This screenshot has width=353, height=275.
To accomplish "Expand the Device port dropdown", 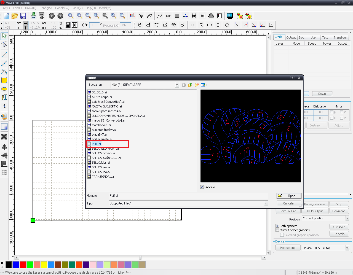I will (x=347, y=248).
